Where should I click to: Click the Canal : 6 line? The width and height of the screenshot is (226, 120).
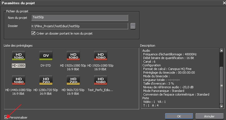(149, 62)
